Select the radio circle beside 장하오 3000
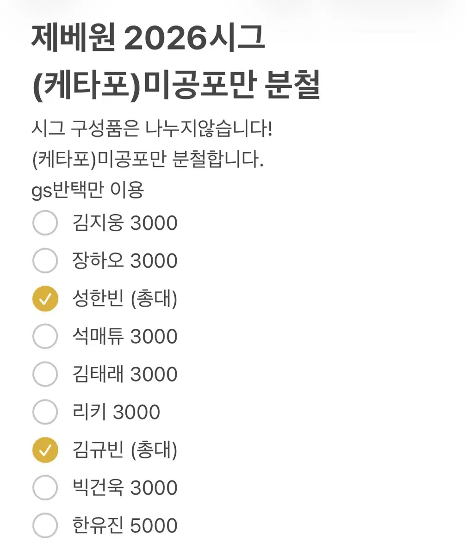The image size is (465, 555). 45,261
